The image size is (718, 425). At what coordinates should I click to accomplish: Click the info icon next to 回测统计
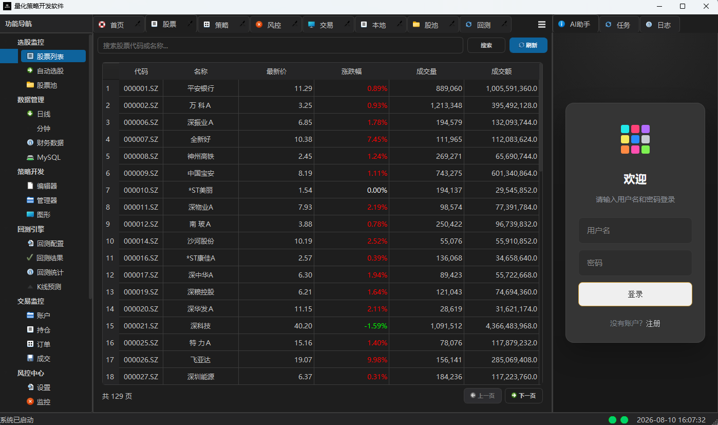coord(30,272)
